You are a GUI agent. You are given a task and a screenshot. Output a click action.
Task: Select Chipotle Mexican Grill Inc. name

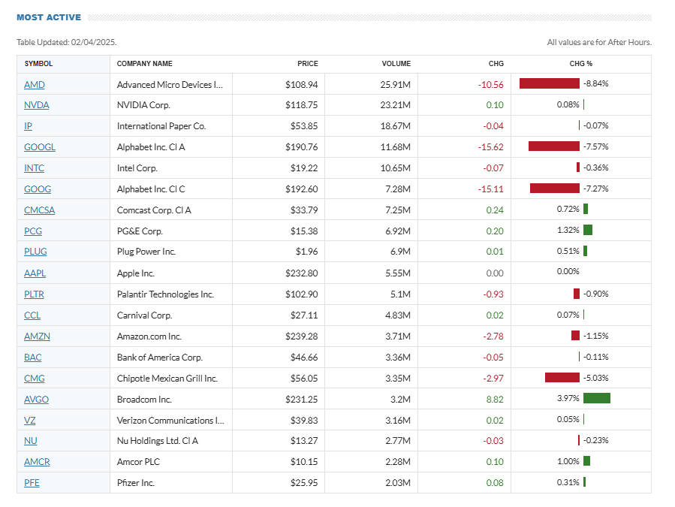pyautogui.click(x=167, y=379)
